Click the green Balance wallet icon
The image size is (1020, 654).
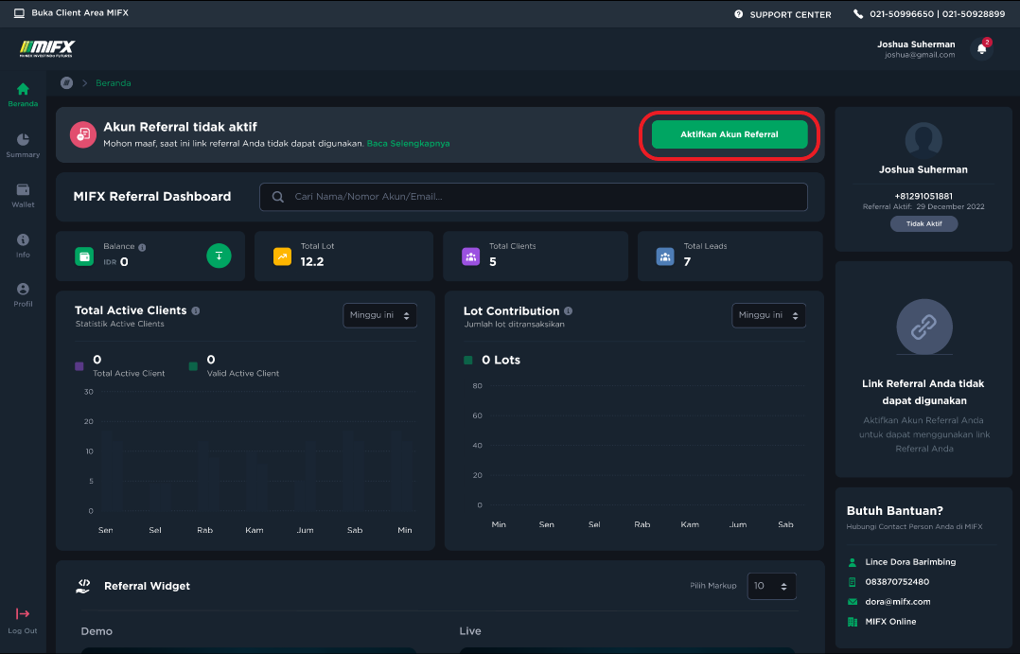[x=84, y=256]
